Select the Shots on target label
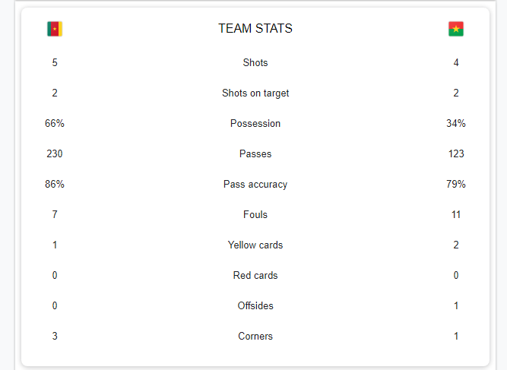Image resolution: width=507 pixels, height=370 pixels. click(255, 93)
